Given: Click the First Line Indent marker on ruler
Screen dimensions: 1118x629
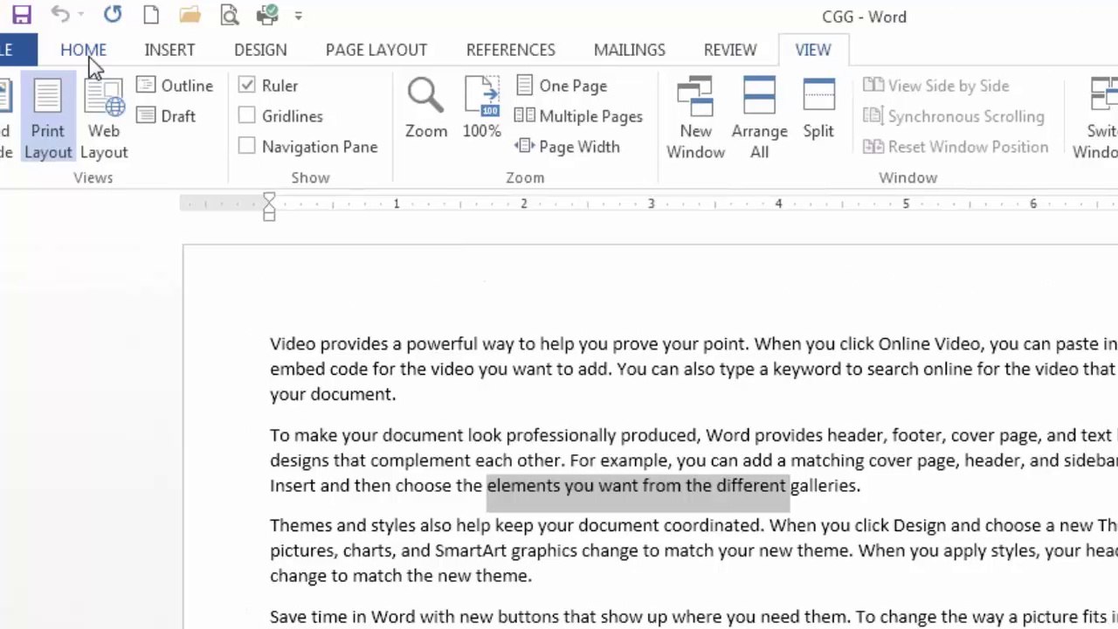Looking at the screenshot, I should pyautogui.click(x=269, y=199).
